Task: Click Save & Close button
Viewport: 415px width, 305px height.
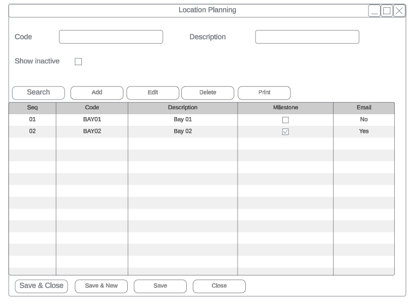Action: [x=41, y=286]
